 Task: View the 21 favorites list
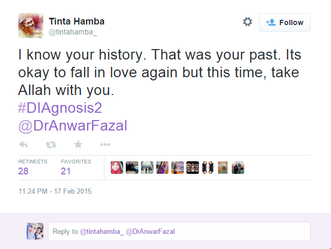pyautogui.click(x=66, y=171)
